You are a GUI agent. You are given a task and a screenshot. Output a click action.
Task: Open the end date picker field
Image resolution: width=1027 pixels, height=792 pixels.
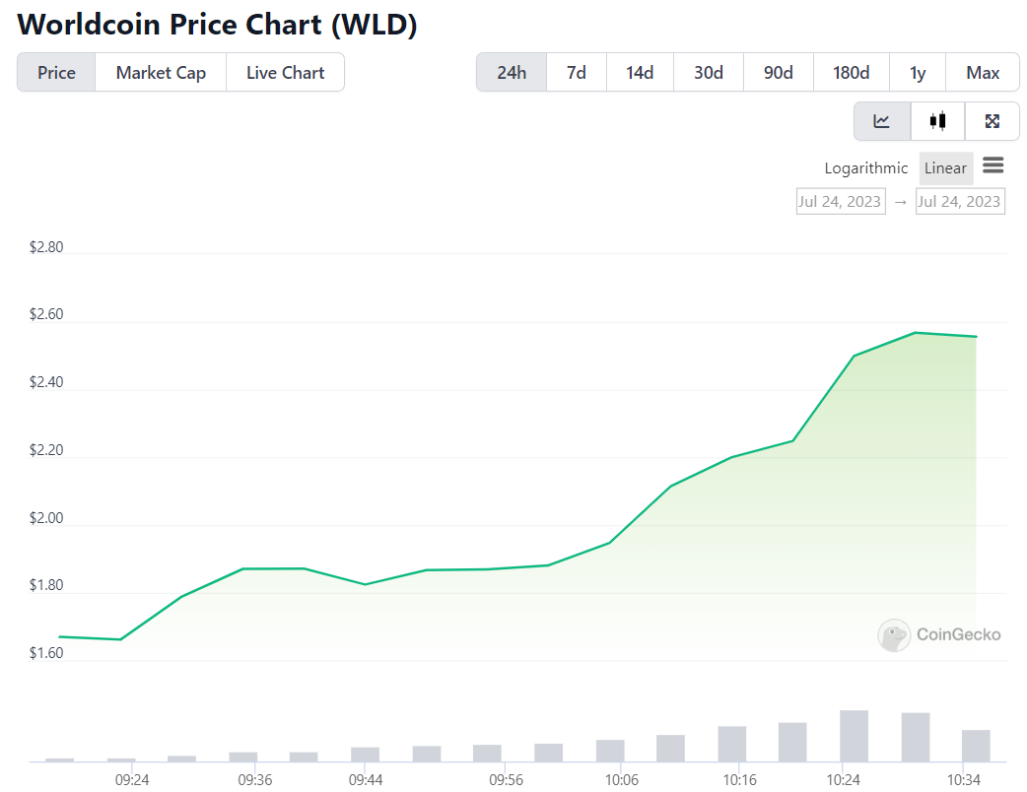click(x=960, y=200)
